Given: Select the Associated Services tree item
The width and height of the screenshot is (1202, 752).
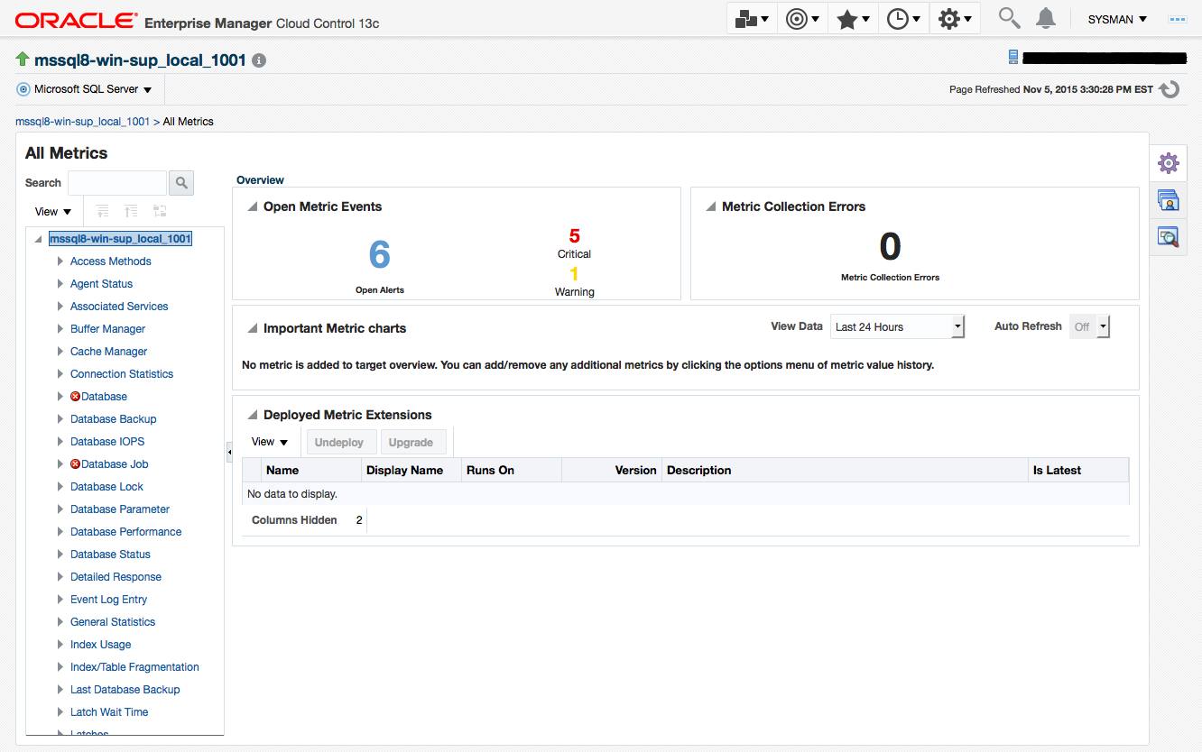Looking at the screenshot, I should click(119, 307).
